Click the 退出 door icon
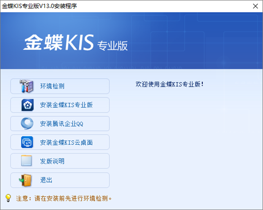263x210 pixels. click(26, 180)
